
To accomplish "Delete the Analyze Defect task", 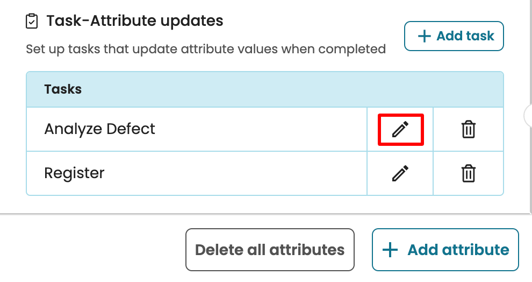I will point(469,129).
